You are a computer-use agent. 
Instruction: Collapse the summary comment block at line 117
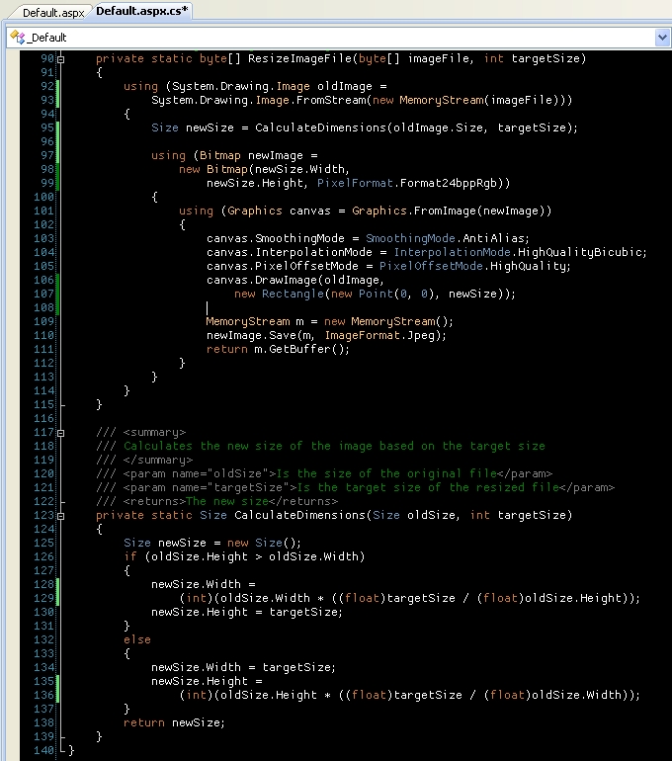click(60, 433)
